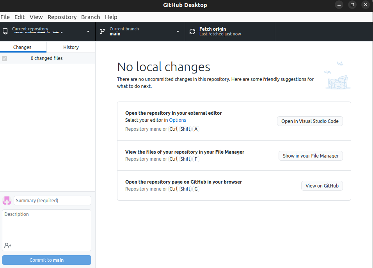Open the File menu
Screen dimensions: 373x268
coord(5,17)
